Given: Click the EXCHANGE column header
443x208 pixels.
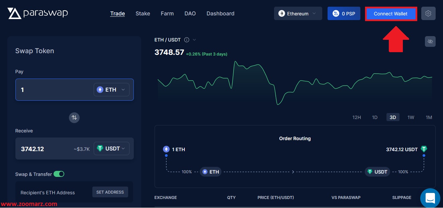Looking at the screenshot, I should click(x=166, y=198).
